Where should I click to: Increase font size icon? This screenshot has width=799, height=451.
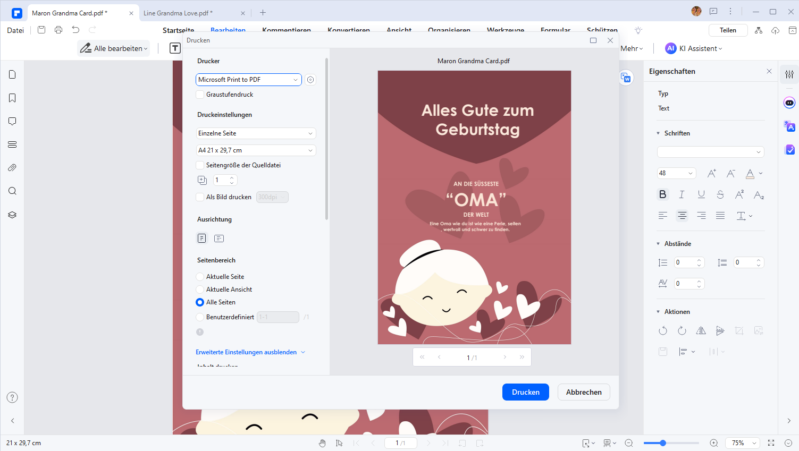pos(712,173)
